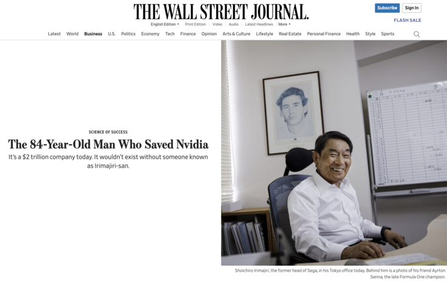
Task: Open the 84-Year-Old Man headline article
Action: [x=108, y=144]
